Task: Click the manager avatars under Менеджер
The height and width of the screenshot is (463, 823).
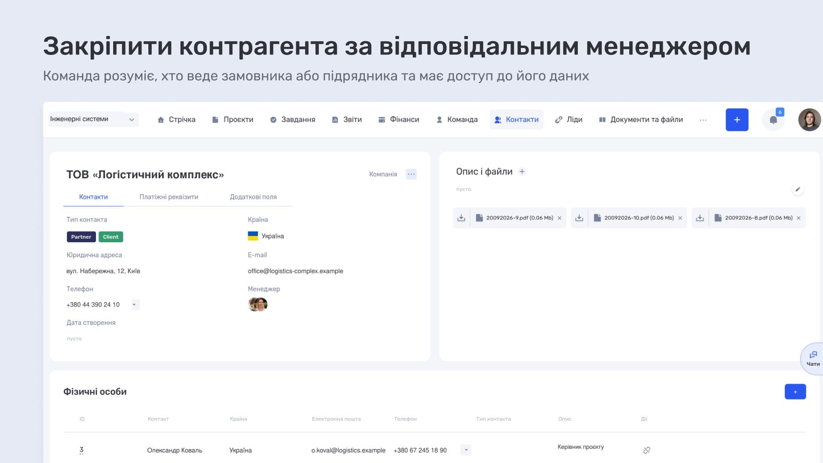Action: click(258, 304)
